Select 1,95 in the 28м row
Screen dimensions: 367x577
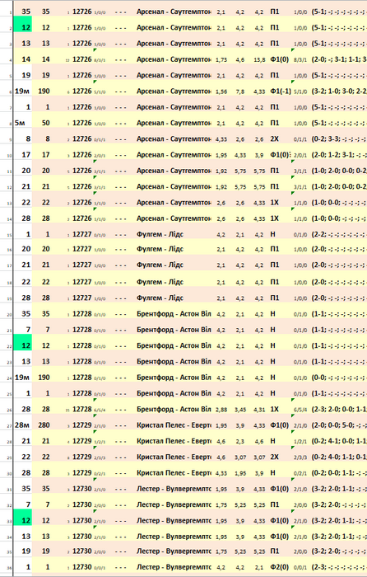(221, 426)
